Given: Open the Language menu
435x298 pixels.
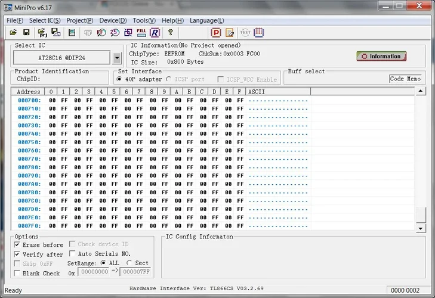Looking at the screenshot, I should pyautogui.click(x=207, y=20).
